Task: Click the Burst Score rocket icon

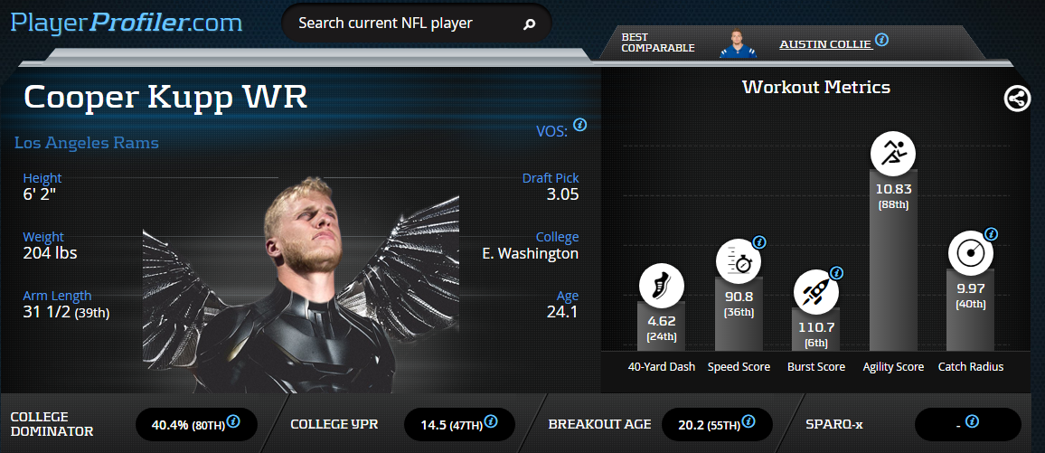Action: coord(815,293)
